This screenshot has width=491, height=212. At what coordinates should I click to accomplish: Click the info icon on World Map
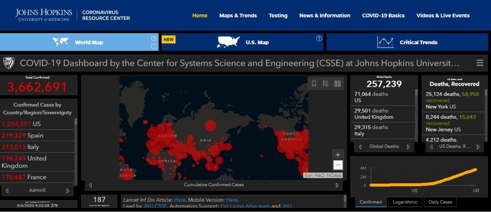[x=154, y=46]
